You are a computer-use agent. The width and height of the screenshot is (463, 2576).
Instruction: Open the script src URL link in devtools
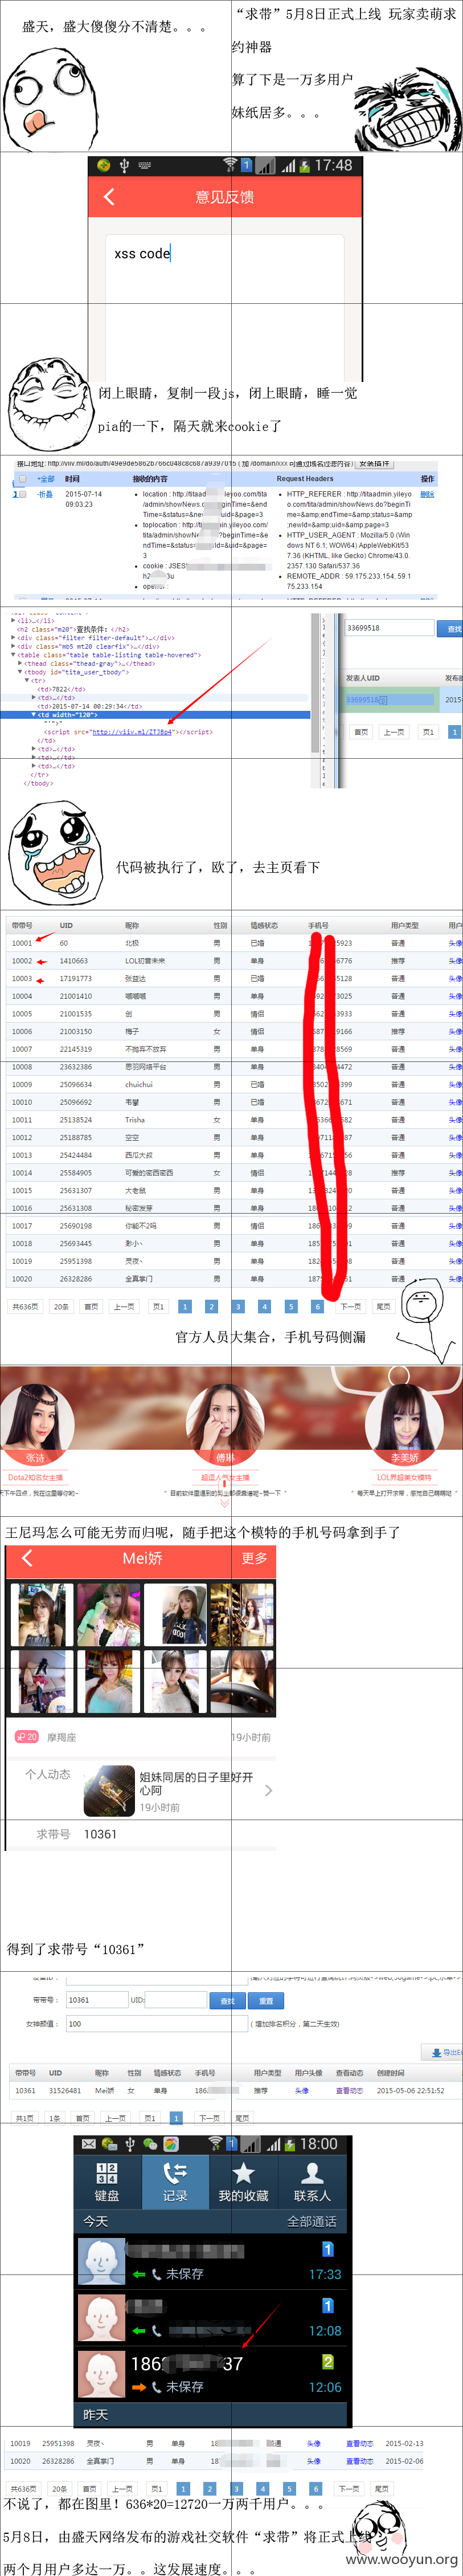132,732
